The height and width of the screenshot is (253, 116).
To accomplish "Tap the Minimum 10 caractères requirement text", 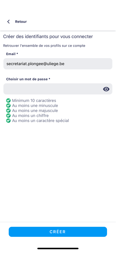I will click(x=34, y=101).
